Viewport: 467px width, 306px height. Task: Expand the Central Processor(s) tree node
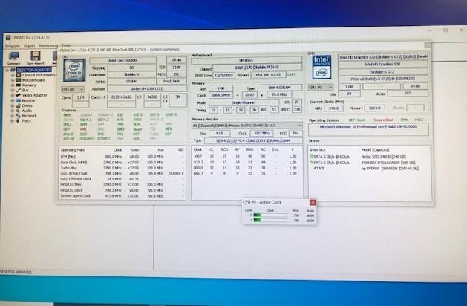point(13,75)
